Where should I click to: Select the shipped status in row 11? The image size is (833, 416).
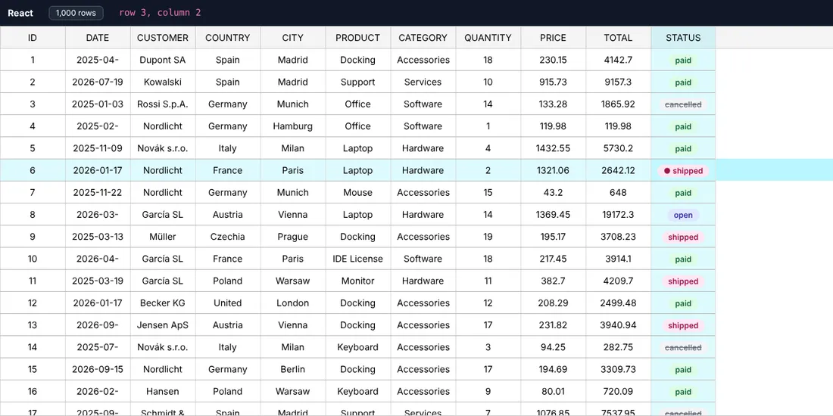[x=683, y=281]
